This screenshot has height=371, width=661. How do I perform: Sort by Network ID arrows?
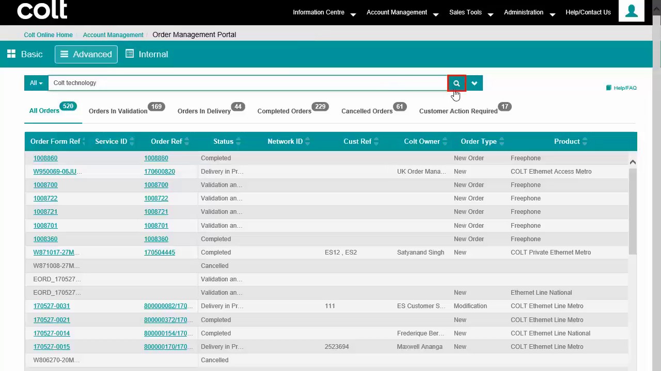click(307, 141)
